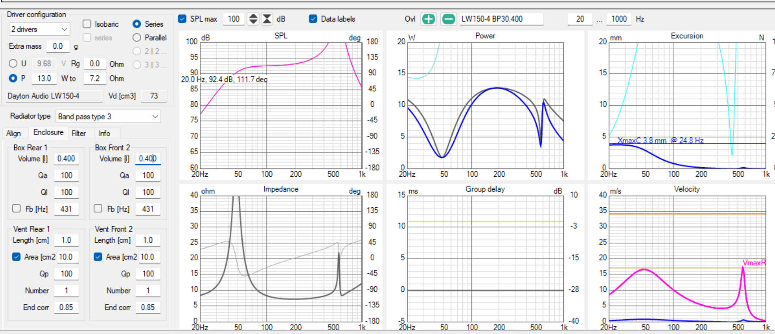Click Box Front 2 Fb value 431
Screen dimensions: 775x334
[x=148, y=209]
